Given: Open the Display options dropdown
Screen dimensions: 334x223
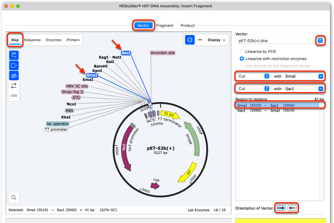Looking at the screenshot, I should 216,40.
